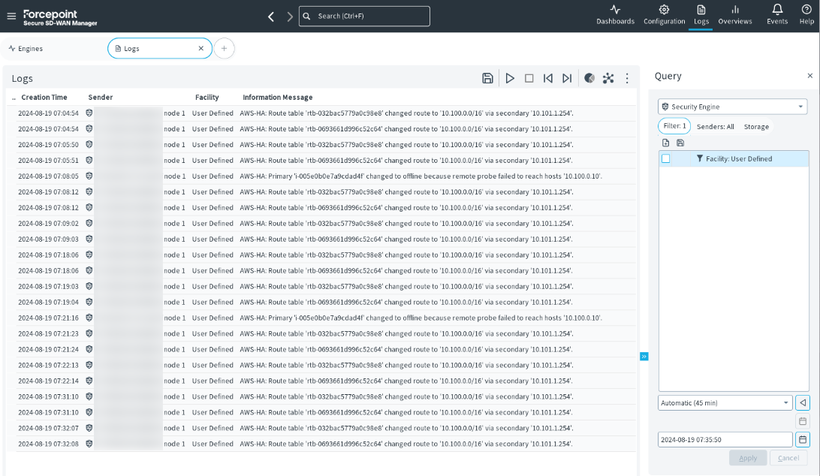This screenshot has height=476, width=820.
Task: Start log playback with the play icon
Action: point(510,79)
